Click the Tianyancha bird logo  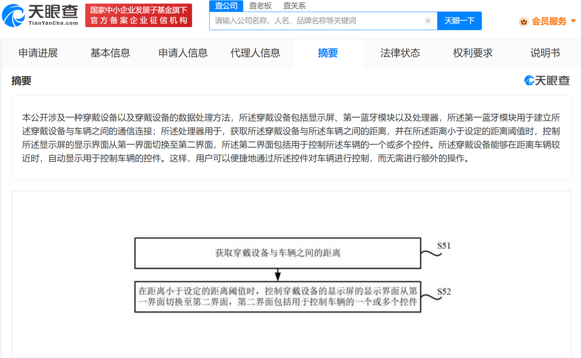click(15, 15)
